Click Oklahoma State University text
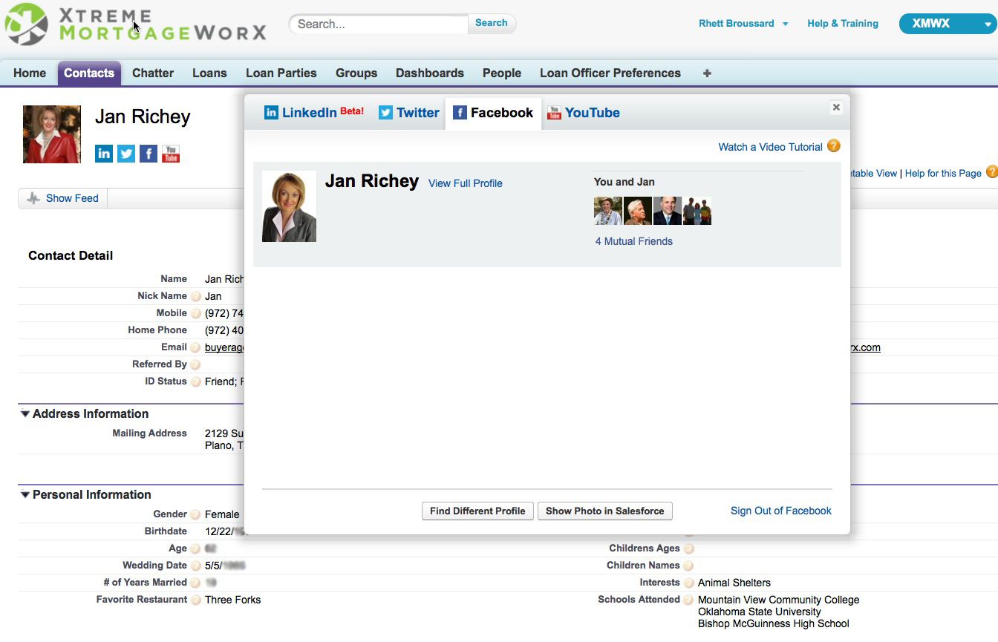 760,612
